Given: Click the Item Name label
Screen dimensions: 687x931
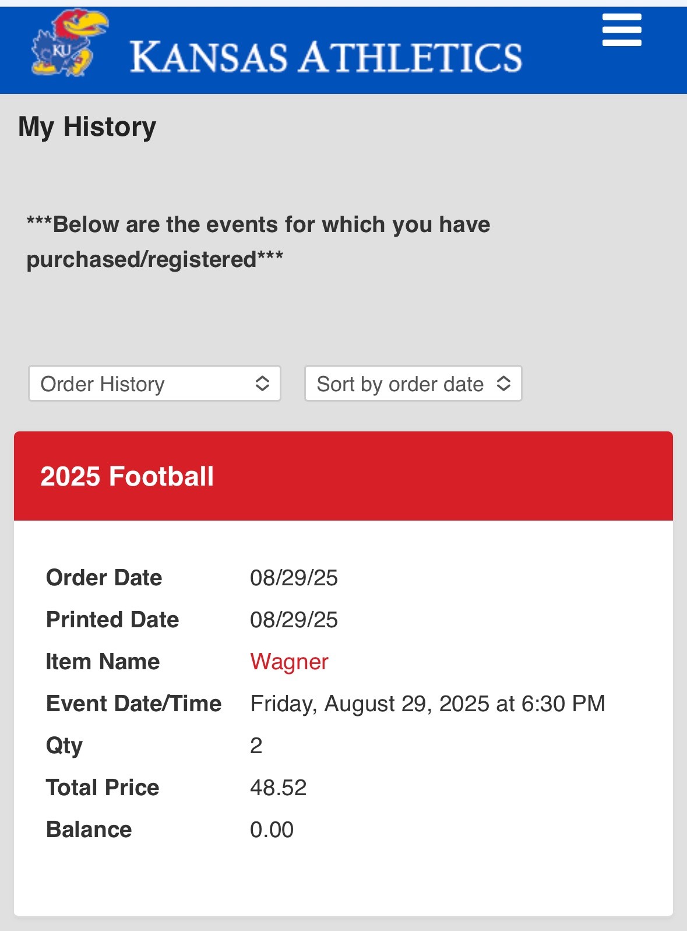Looking at the screenshot, I should click(103, 662).
